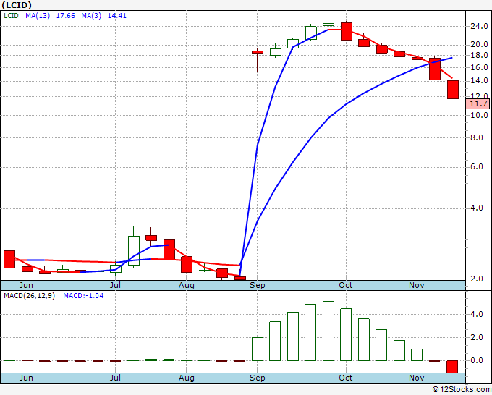
Task: Click Jun on the price chart date axis
Action: (26, 285)
